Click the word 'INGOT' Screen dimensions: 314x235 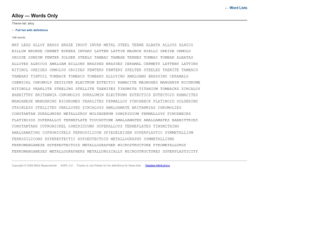pyautogui.click(x=81, y=45)
